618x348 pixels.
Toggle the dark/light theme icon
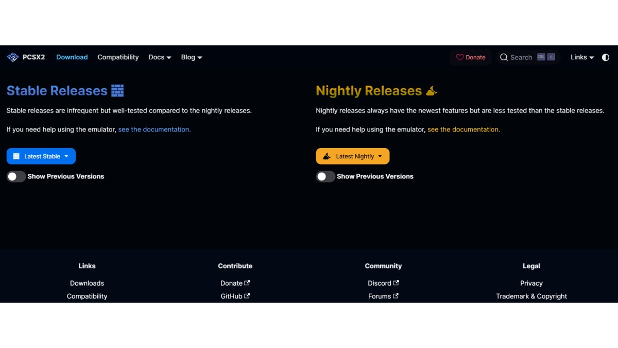606,57
